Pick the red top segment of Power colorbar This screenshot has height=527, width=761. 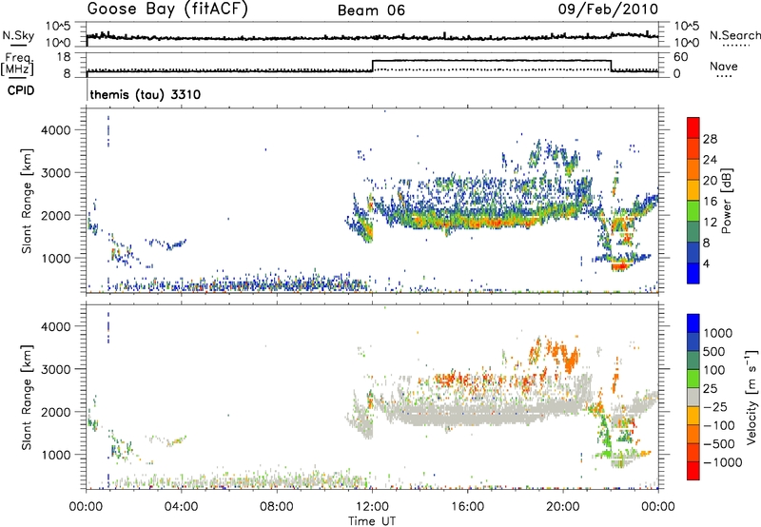pos(693,127)
